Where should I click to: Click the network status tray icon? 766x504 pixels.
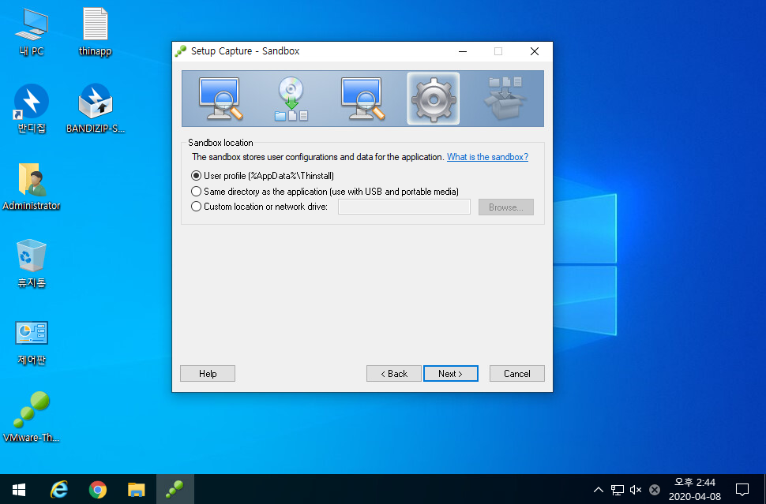pos(617,490)
